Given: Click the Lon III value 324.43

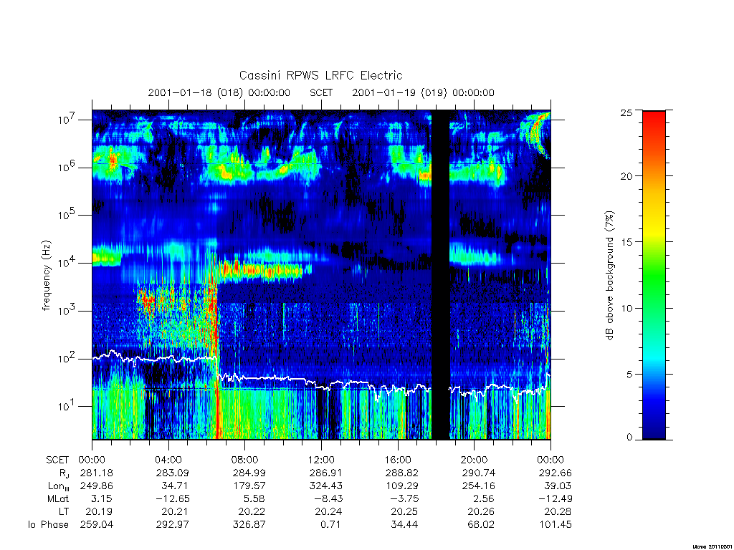Looking at the screenshot, I should [326, 486].
